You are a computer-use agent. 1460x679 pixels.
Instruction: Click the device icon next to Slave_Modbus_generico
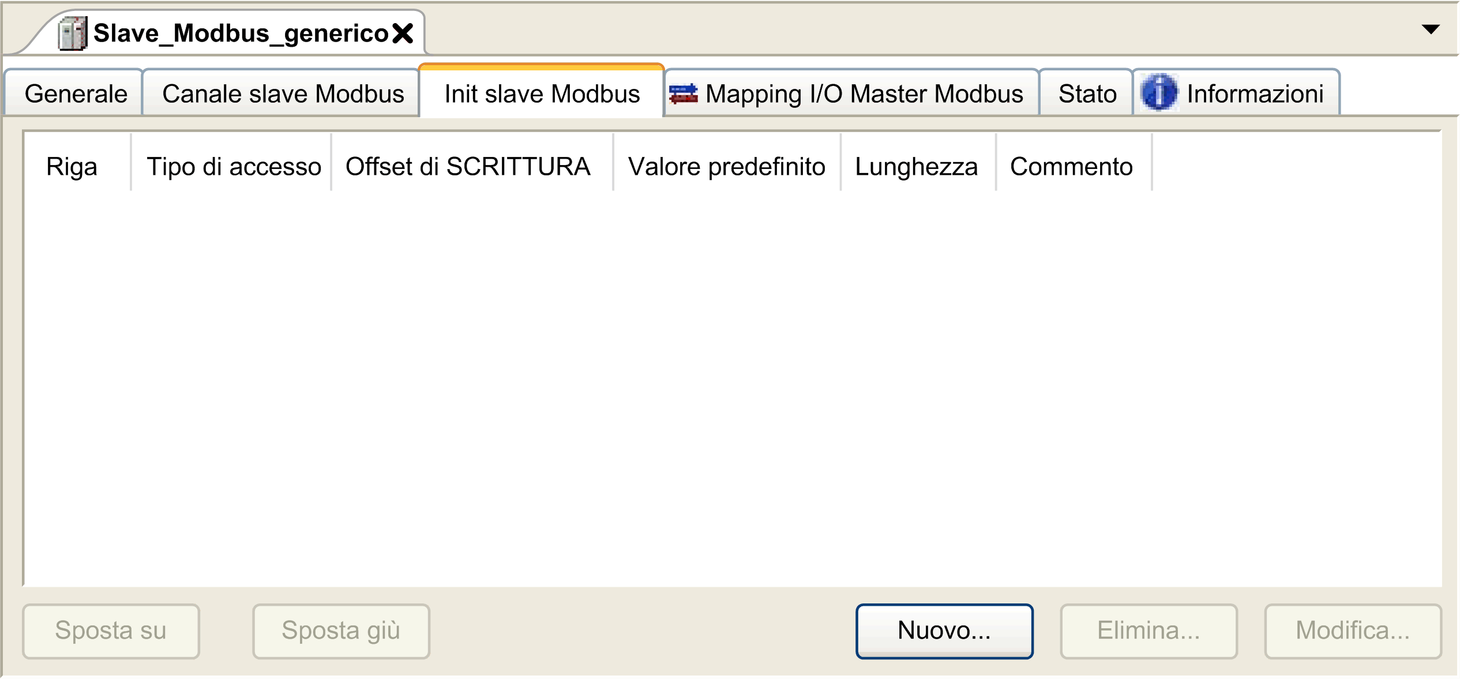[x=73, y=33]
